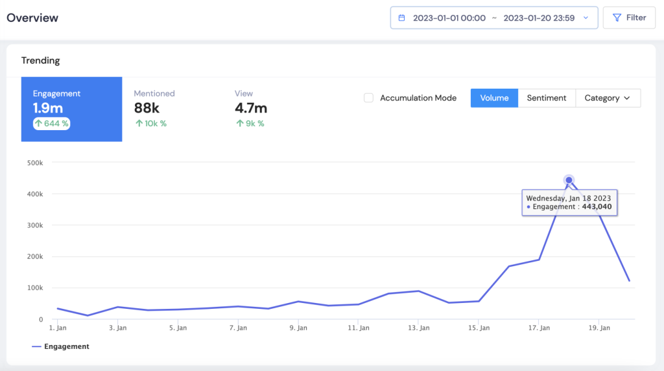Click the highlighted Jan 18 peak point
The image size is (664, 371).
569,180
